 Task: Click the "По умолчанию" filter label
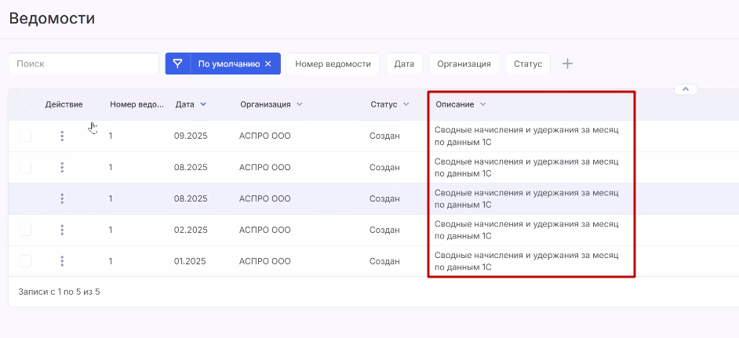click(x=228, y=64)
